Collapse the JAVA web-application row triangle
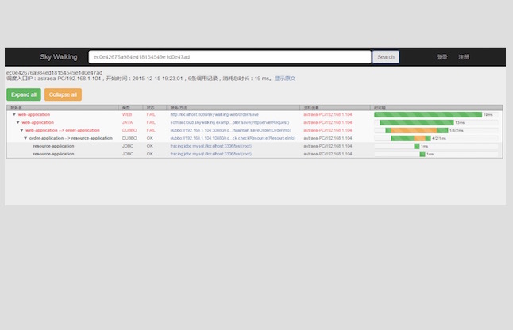This screenshot has height=330, width=513. click(18, 122)
